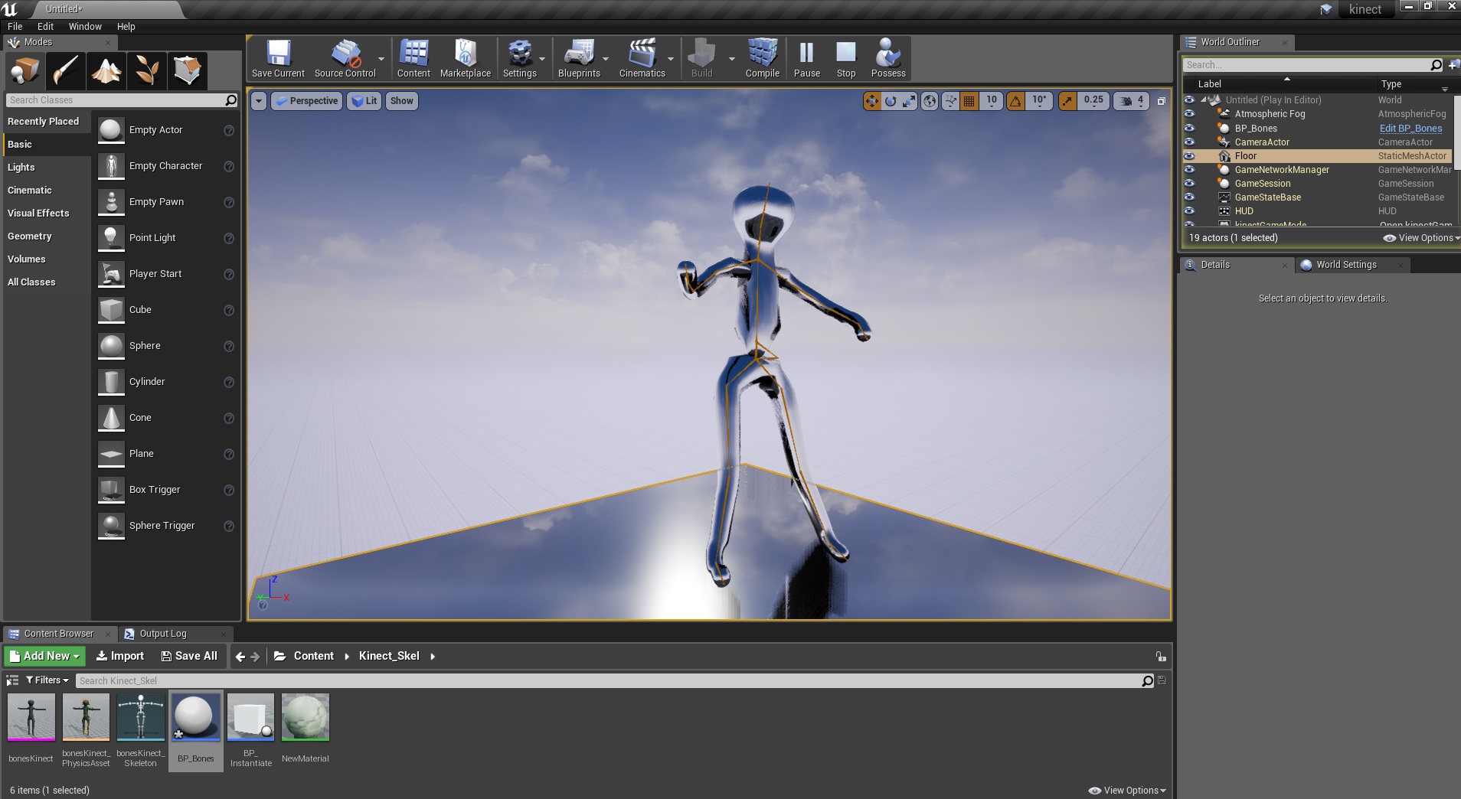Viewport: 1461px width, 799px height.
Task: Select the Lights category
Action: click(x=21, y=168)
